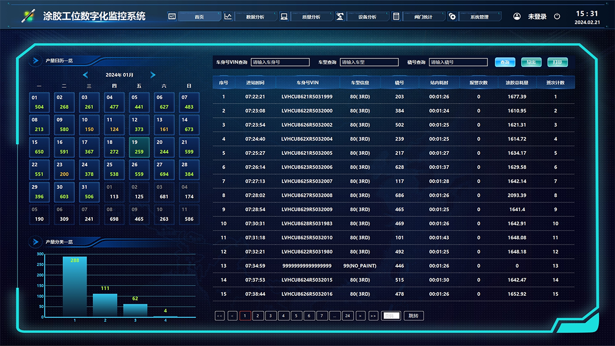Click the 报警次数 column header

coord(479,83)
